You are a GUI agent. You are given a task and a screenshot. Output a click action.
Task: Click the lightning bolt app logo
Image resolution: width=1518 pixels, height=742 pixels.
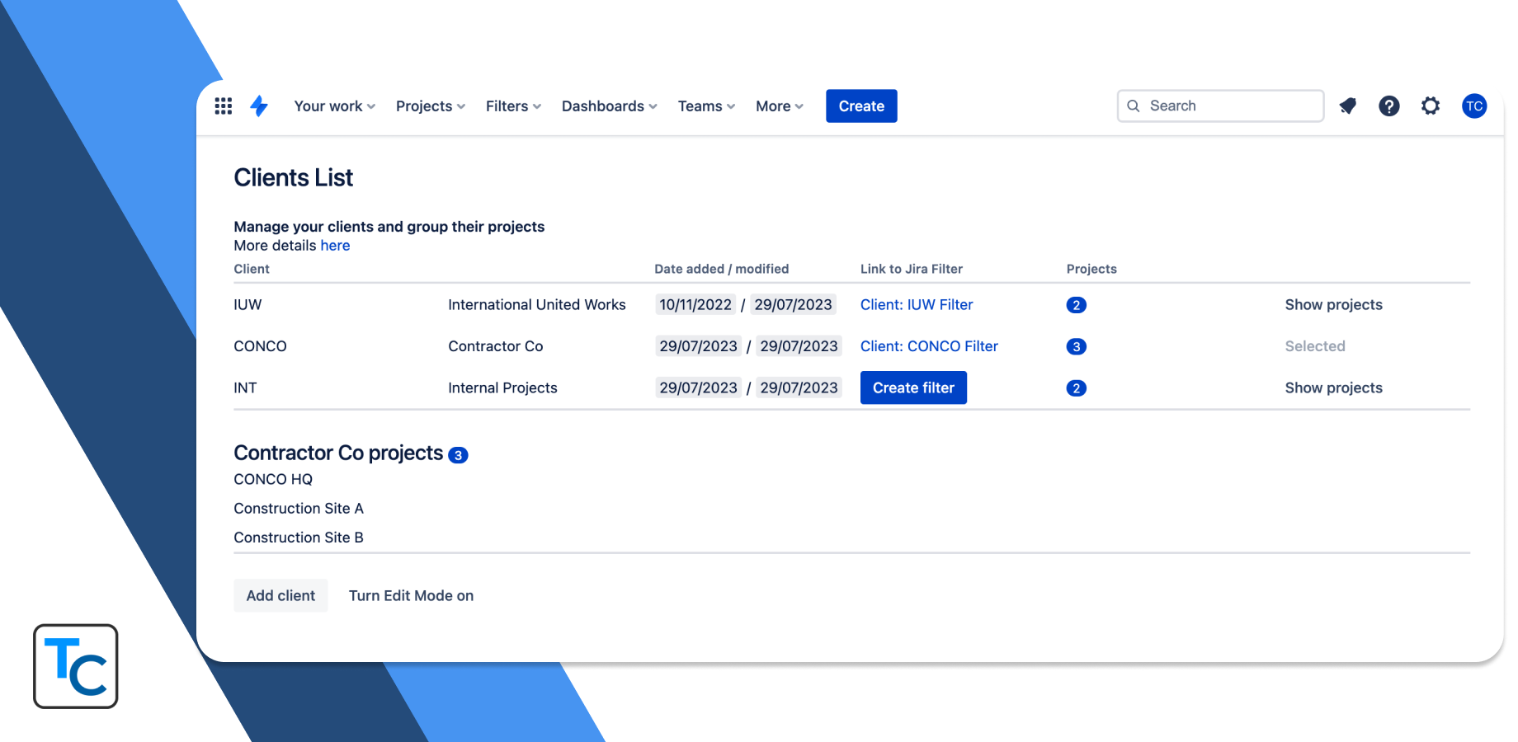click(258, 106)
